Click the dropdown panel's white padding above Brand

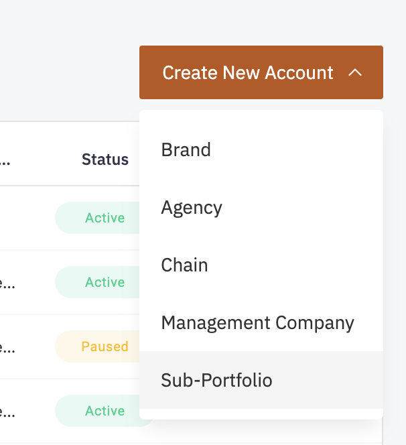coord(261,119)
